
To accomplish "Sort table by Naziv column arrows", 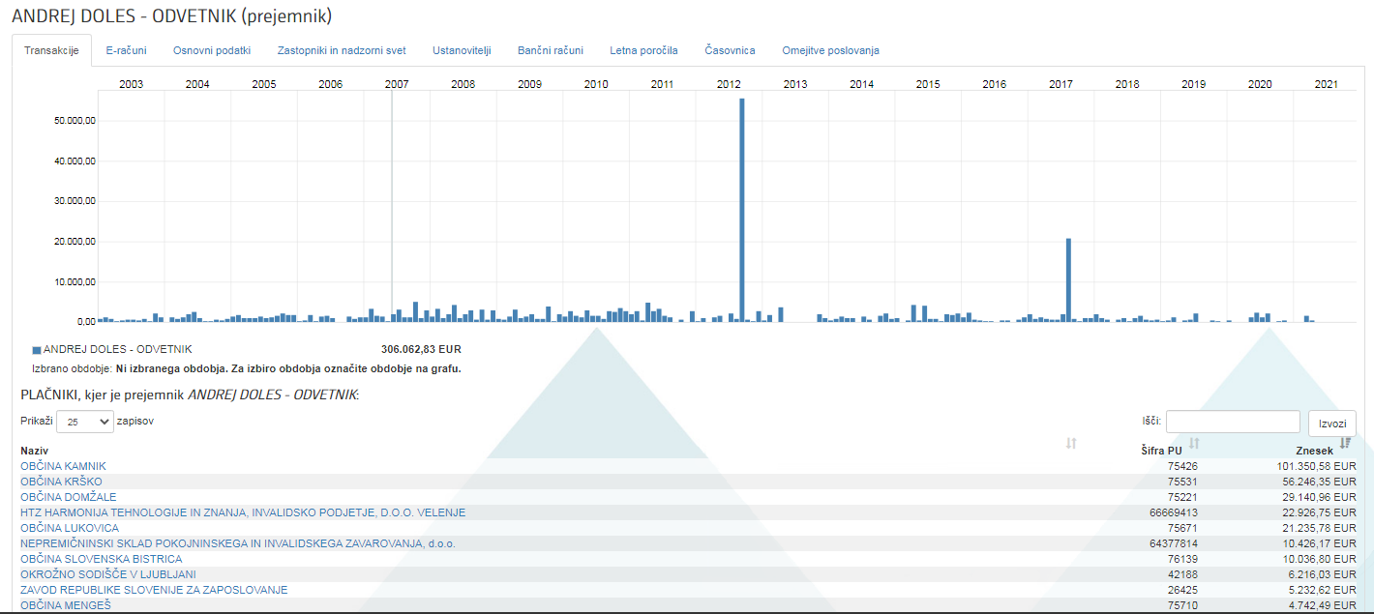I will (x=1071, y=443).
